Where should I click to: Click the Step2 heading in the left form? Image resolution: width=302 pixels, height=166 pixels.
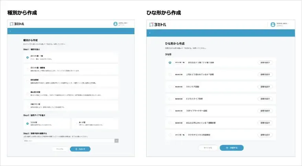(34, 115)
